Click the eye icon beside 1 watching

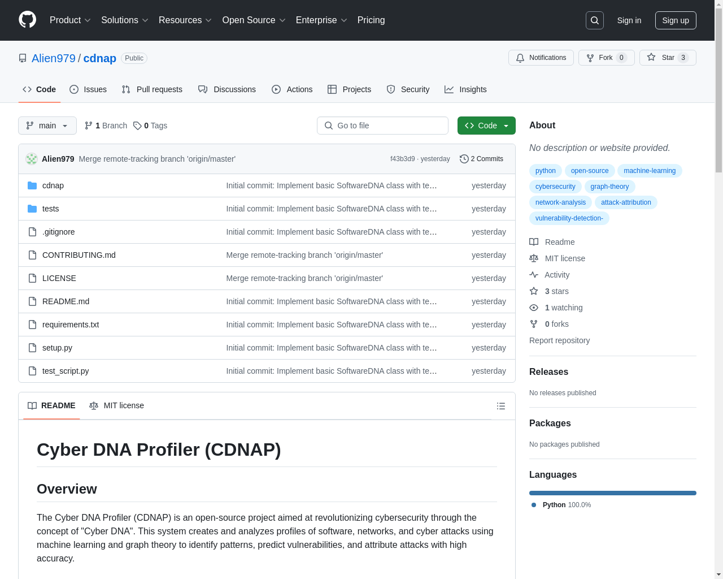(x=534, y=308)
